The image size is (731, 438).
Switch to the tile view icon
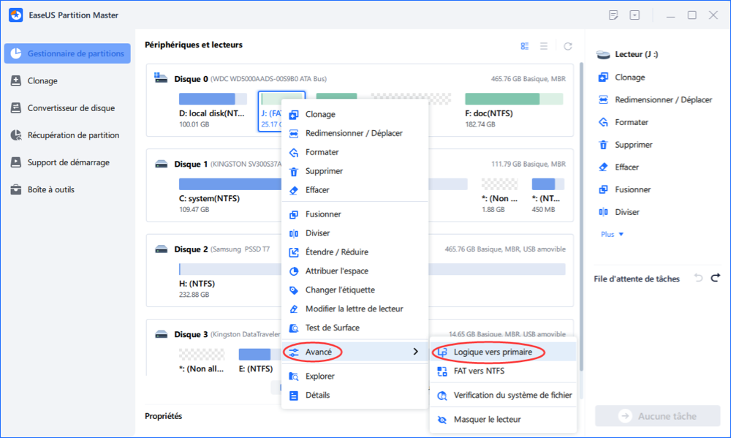click(x=525, y=46)
